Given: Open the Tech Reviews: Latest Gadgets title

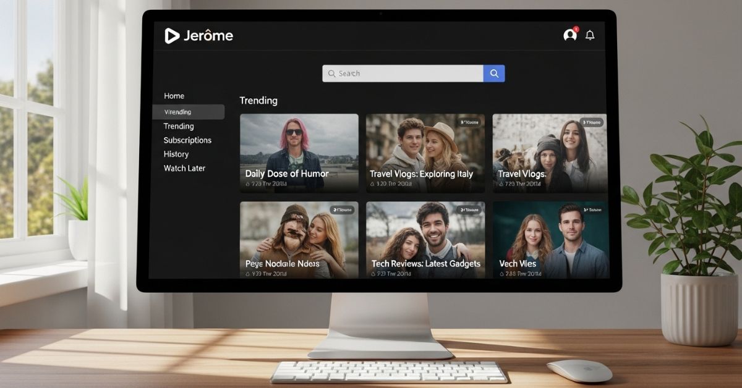Looking at the screenshot, I should pyautogui.click(x=425, y=264).
